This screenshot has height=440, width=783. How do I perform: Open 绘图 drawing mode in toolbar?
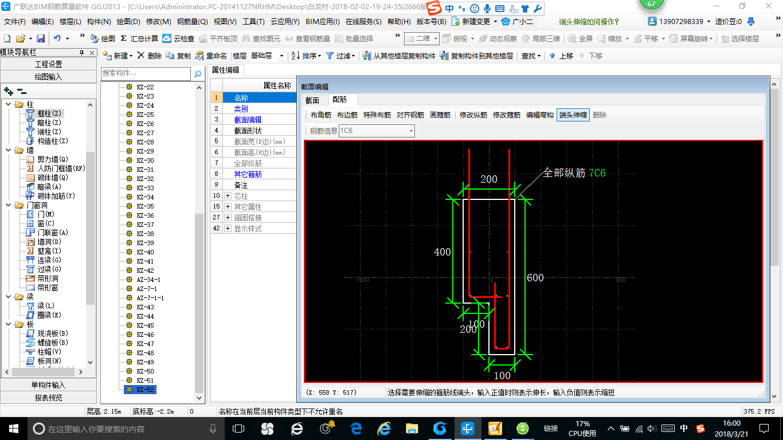pos(103,38)
